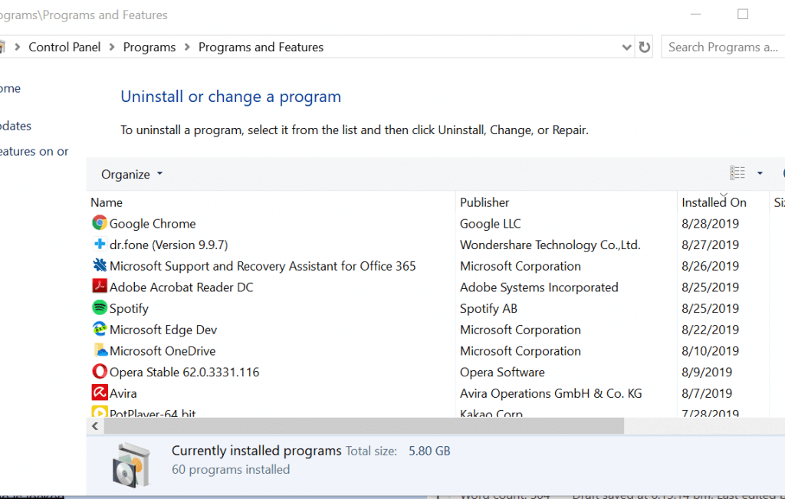
Task: Click publisher Opera Software cell
Action: [502, 373]
